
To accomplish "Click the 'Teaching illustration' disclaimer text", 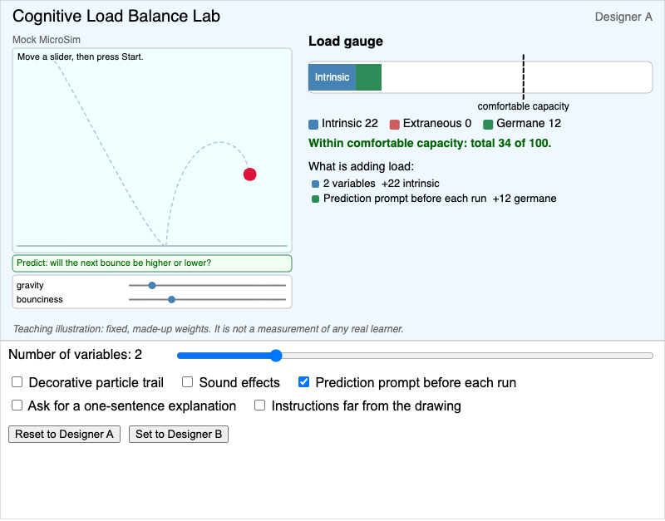I will 208,329.
